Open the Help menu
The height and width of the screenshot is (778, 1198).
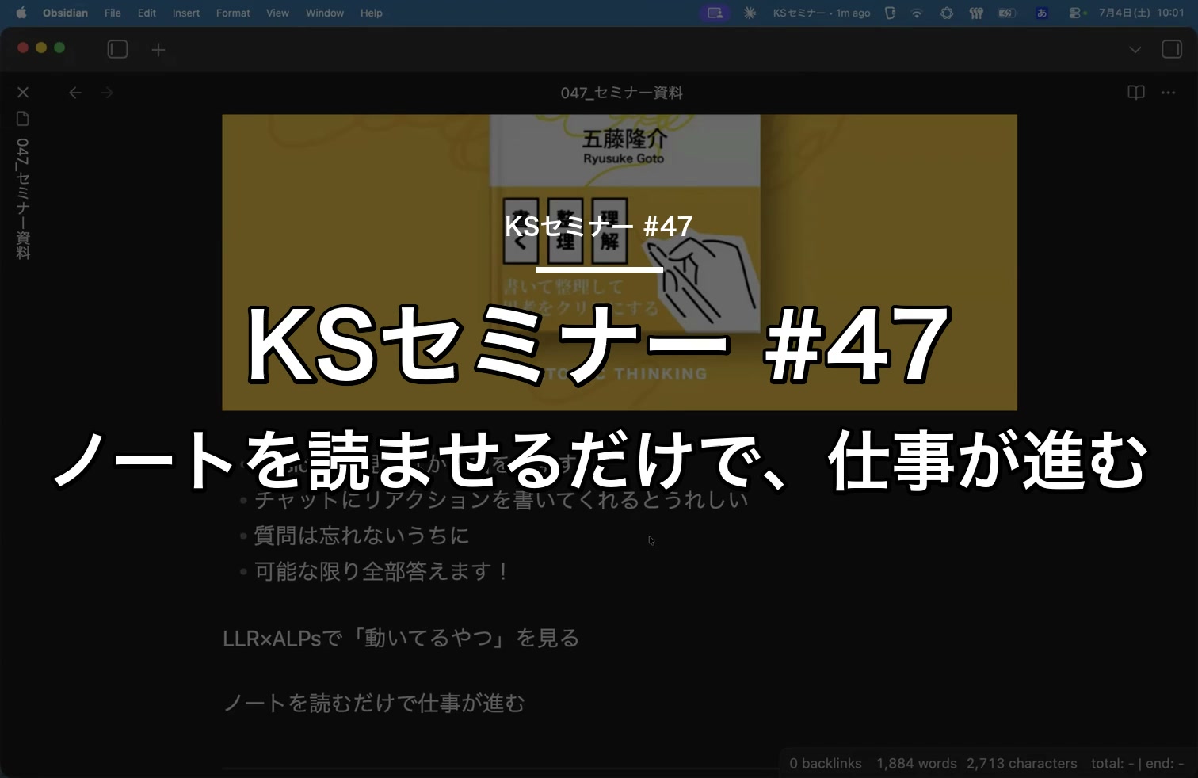[x=371, y=13]
